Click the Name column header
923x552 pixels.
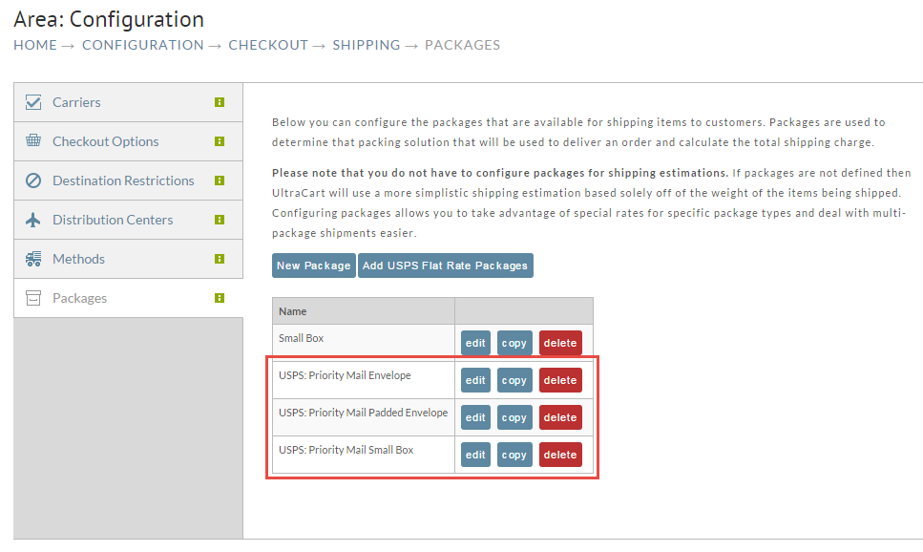click(x=364, y=311)
